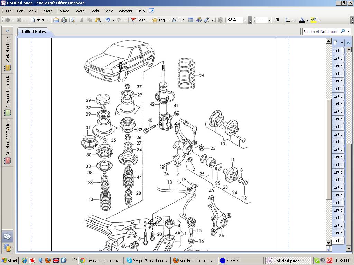This screenshot has width=354, height=265.
Task: Open the zoom percentage dropdown
Action: 245,20
